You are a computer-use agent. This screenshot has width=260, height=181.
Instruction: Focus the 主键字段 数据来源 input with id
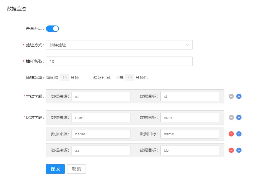101,96
